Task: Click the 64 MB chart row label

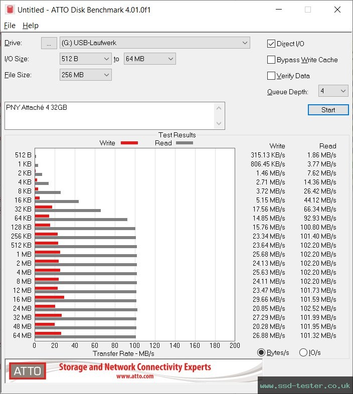Action: coord(22,335)
